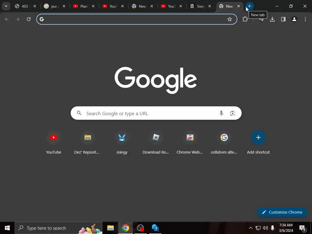The height and width of the screenshot is (234, 312).
Task: Switch to the pvz Google search tab
Action: 55,6
